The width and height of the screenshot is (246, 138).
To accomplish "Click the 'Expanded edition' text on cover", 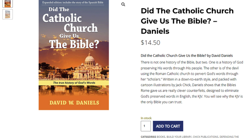I will coord(73,3).
